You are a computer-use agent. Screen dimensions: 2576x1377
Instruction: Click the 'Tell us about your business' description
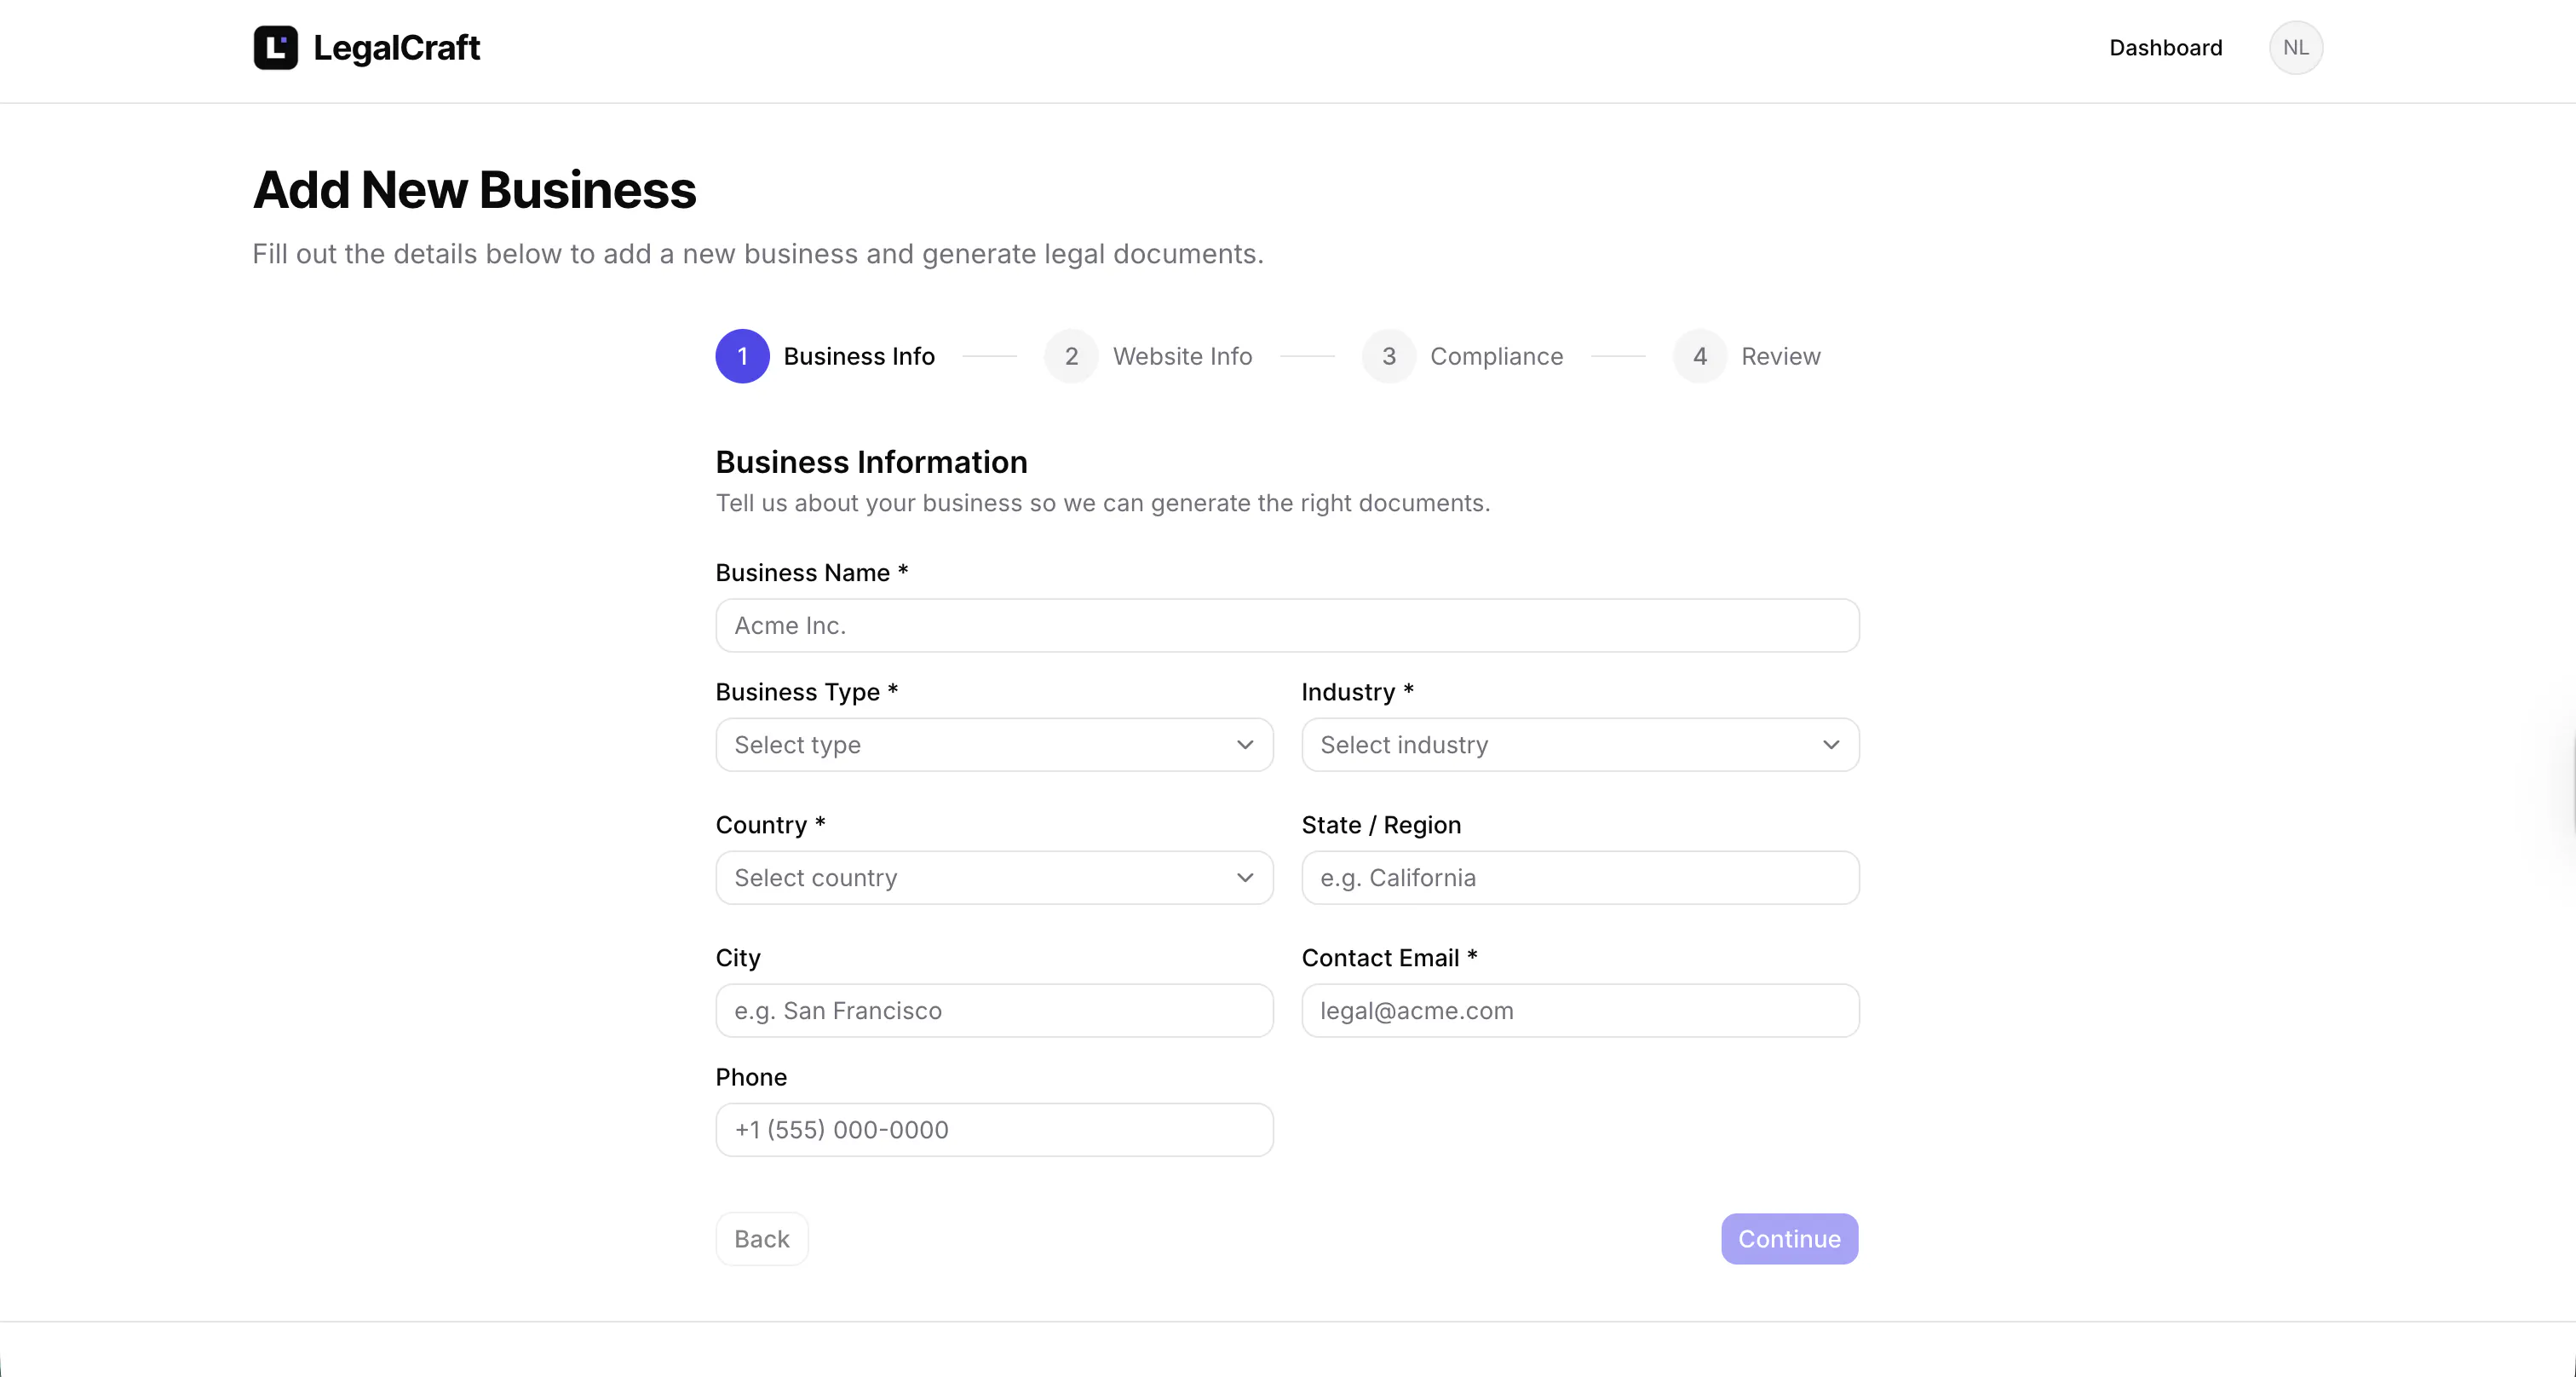click(x=1102, y=503)
